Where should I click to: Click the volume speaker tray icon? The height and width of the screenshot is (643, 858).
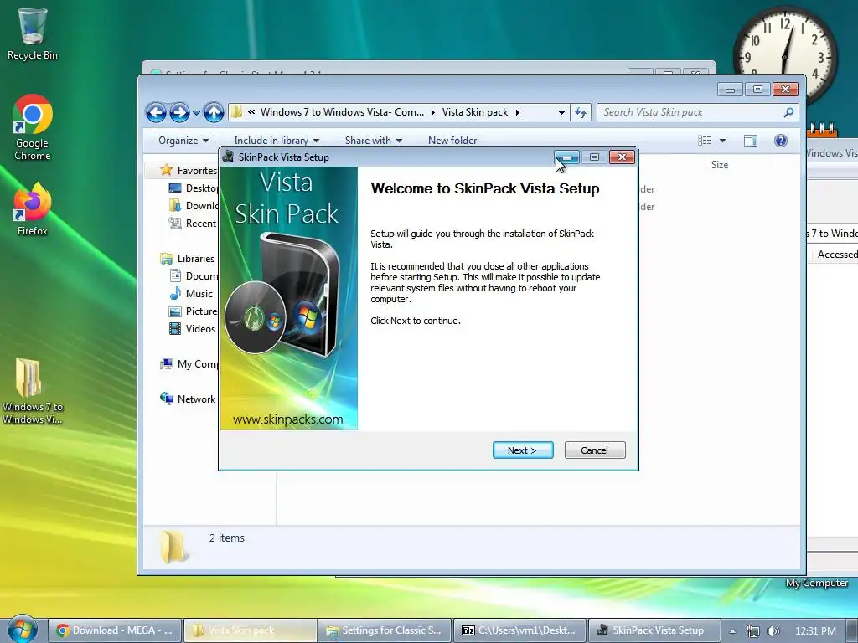coord(773,631)
